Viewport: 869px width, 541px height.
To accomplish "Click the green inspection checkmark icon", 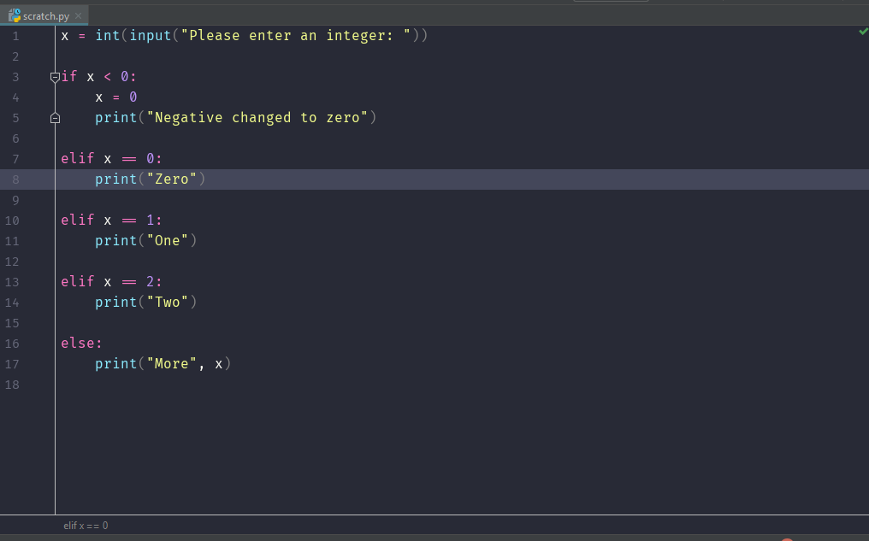I will 863,32.
